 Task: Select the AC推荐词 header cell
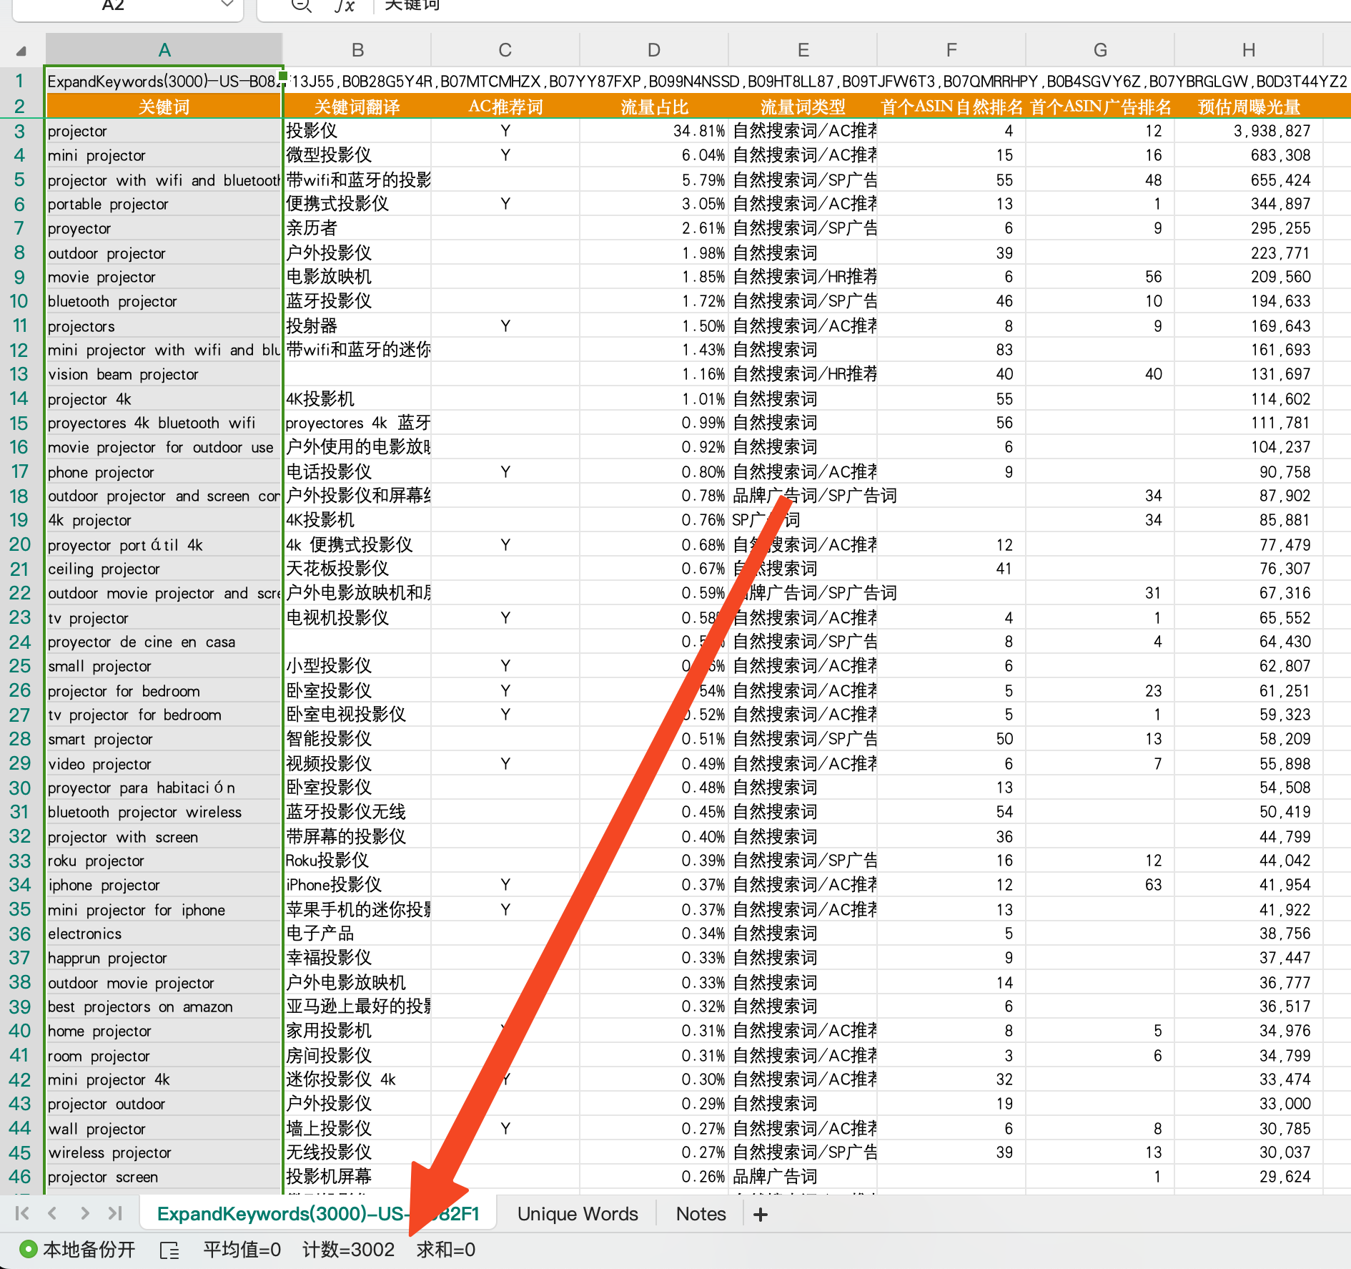pyautogui.click(x=505, y=107)
